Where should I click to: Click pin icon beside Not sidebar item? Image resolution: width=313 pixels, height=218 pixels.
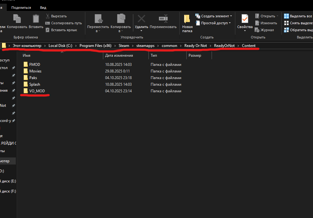(x=13, y=106)
